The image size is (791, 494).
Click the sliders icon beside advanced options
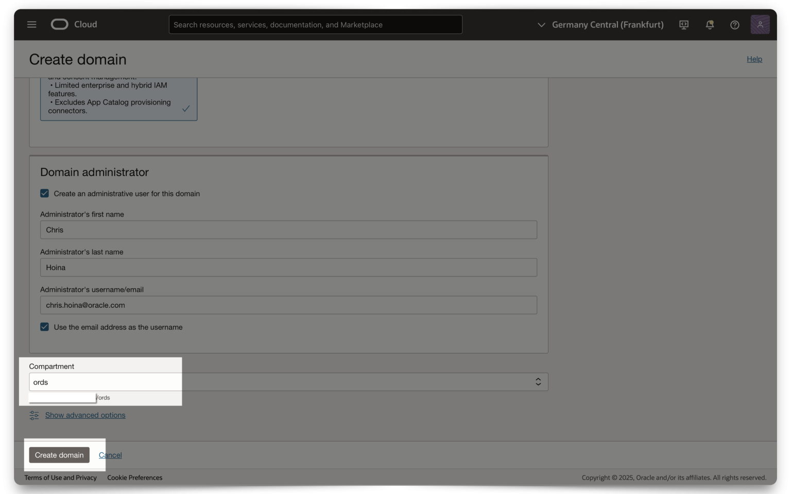pos(34,415)
